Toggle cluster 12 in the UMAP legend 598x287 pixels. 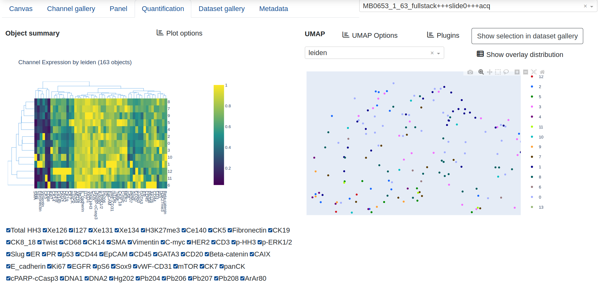[x=541, y=77]
